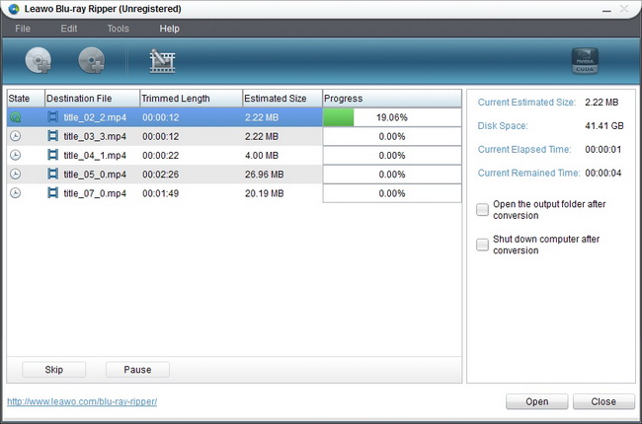The height and width of the screenshot is (424, 642).
Task: Click the waiting clock icon for title_04_1.mp4
Action: (x=15, y=156)
